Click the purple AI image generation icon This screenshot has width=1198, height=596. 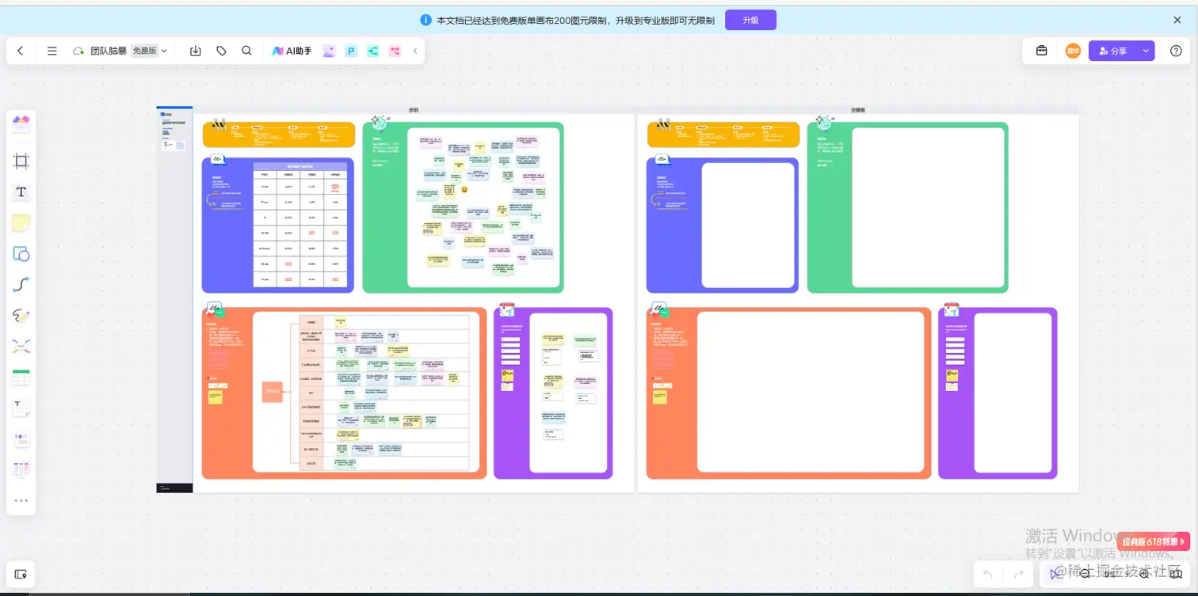(x=329, y=51)
